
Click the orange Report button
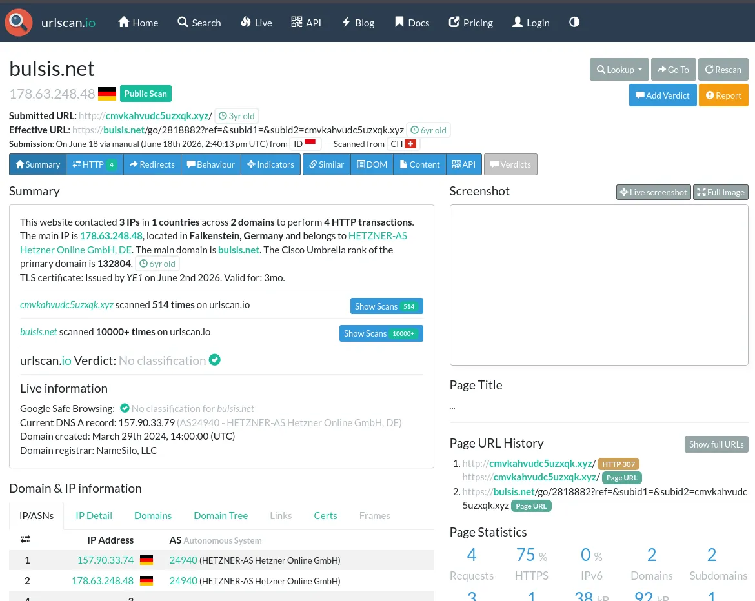(723, 95)
